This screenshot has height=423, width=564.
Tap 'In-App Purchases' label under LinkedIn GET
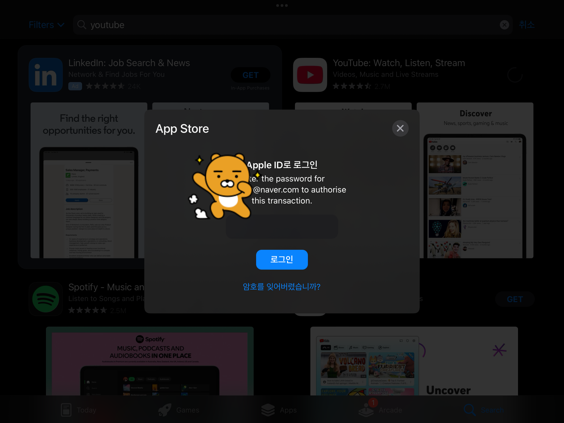250,88
